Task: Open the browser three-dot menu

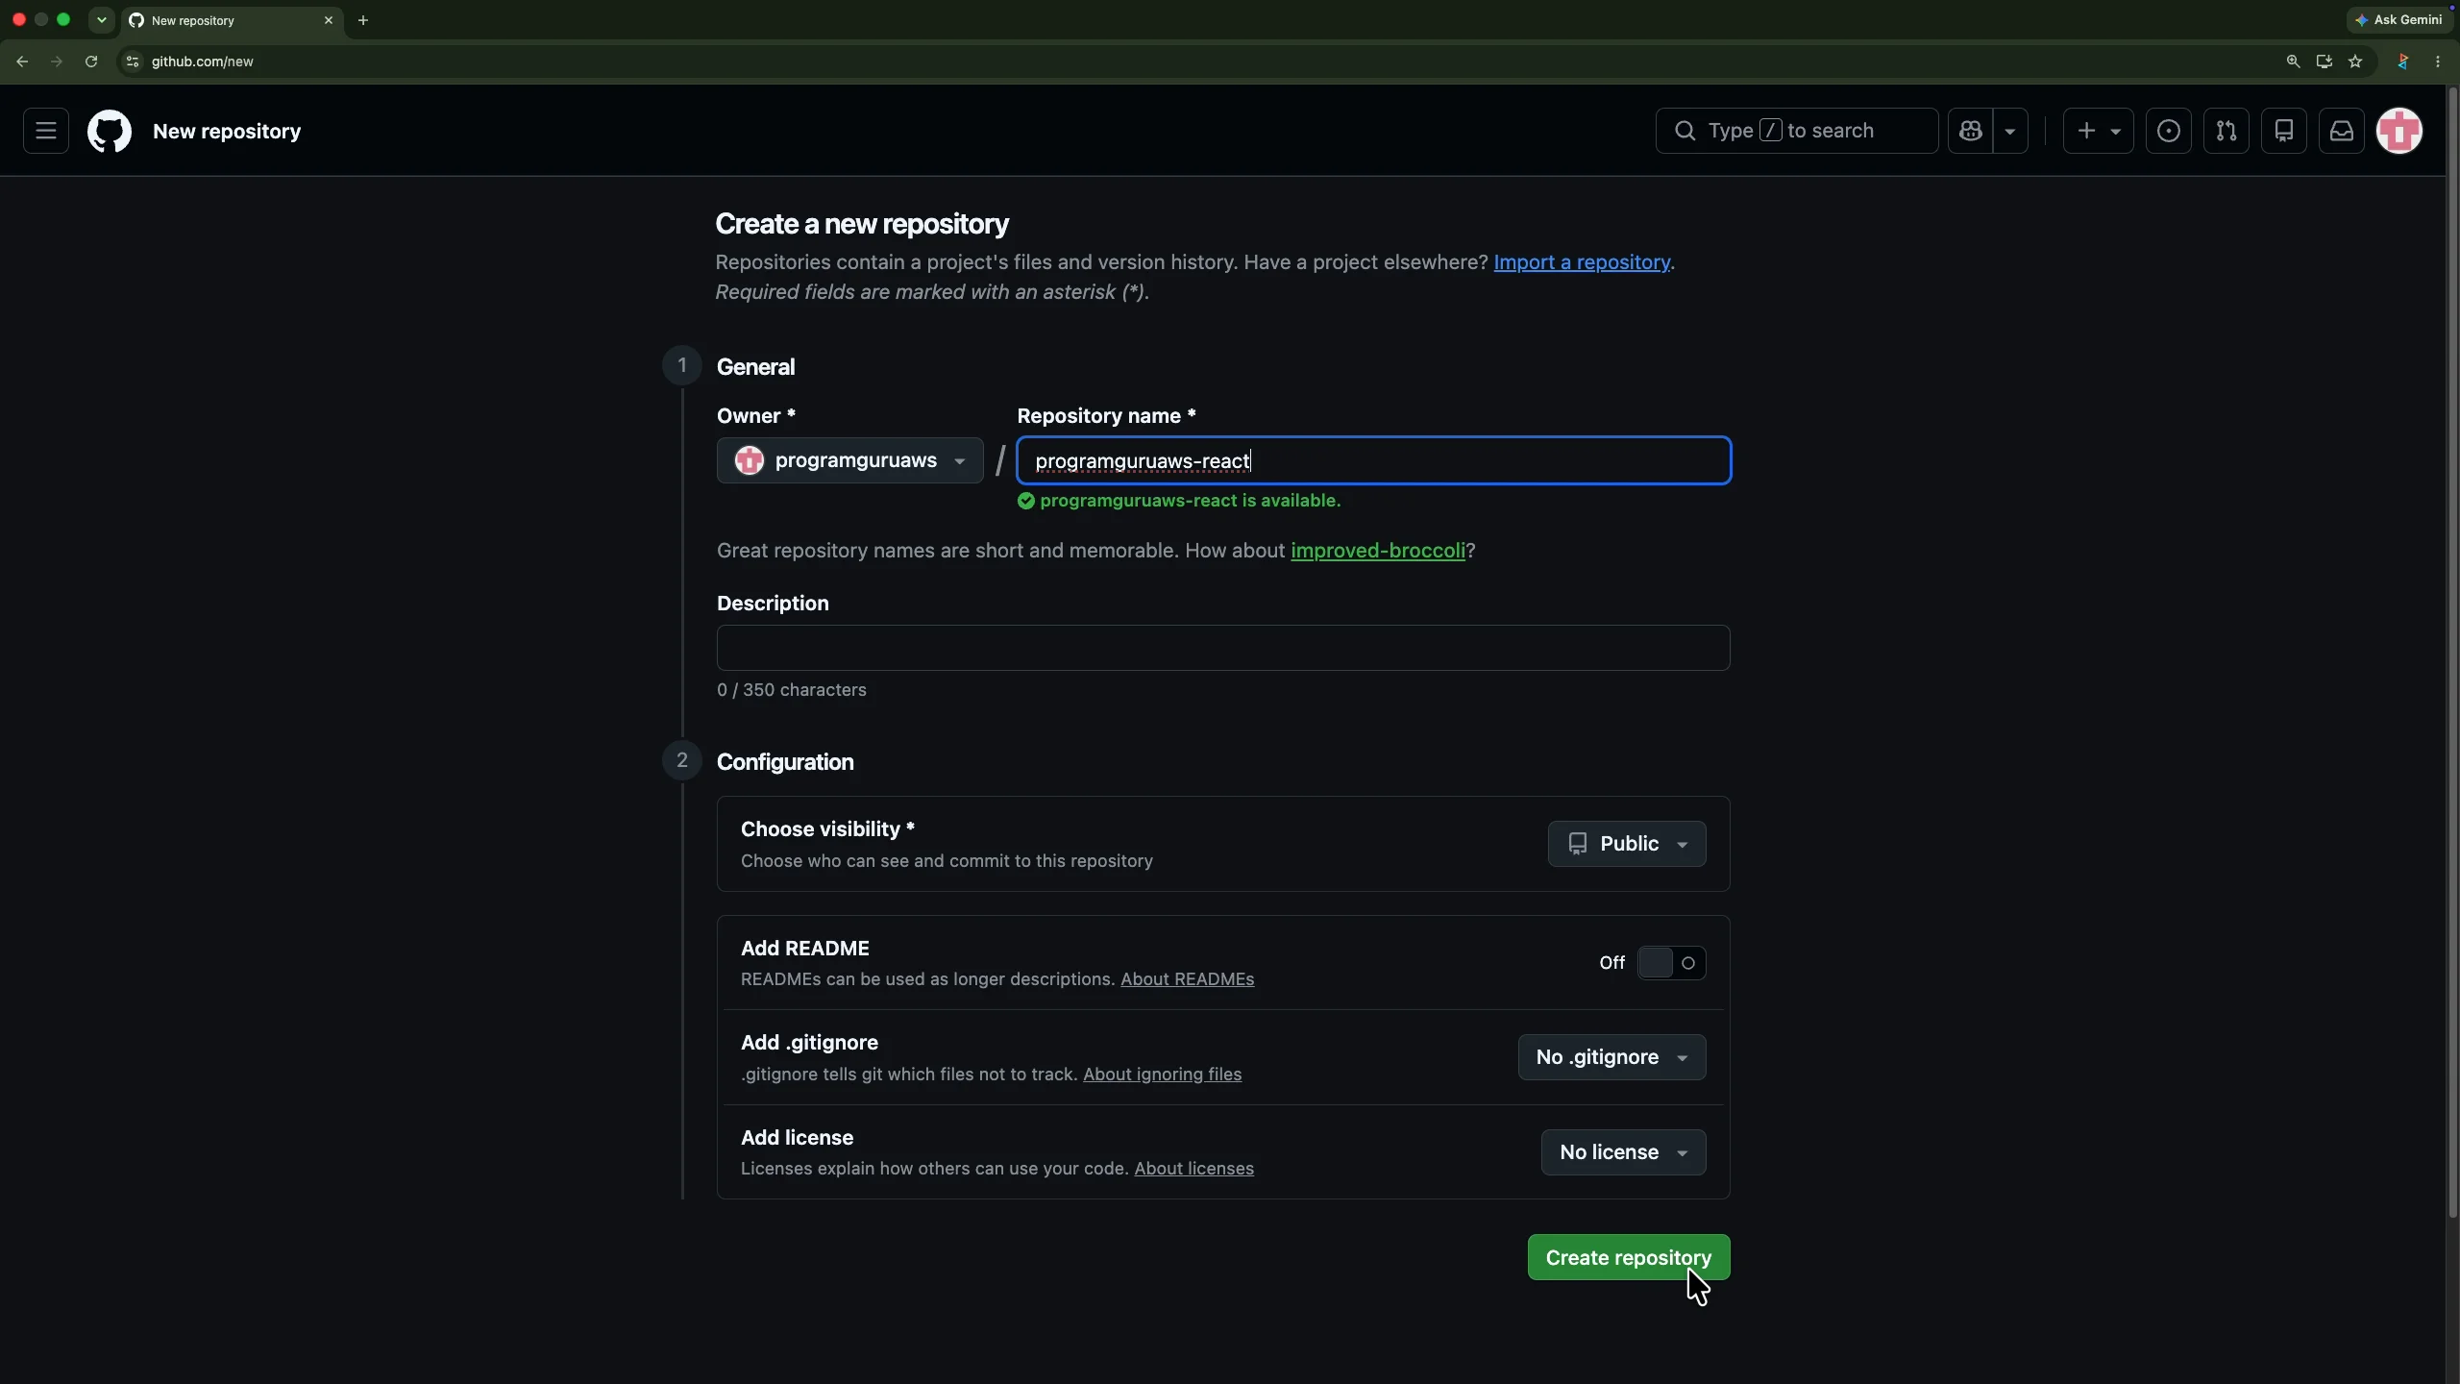Action: pyautogui.click(x=2438, y=62)
